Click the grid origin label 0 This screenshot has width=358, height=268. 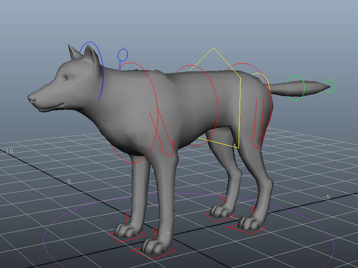168,233
